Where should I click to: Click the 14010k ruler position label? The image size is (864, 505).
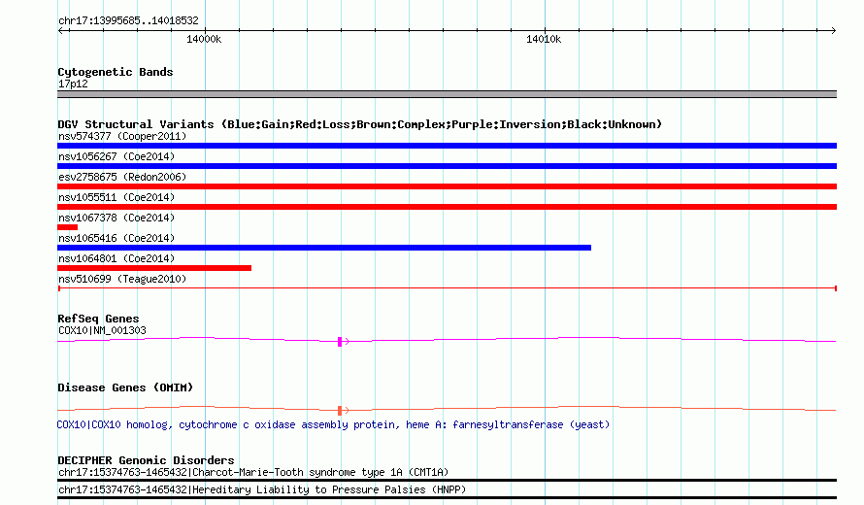pos(544,39)
